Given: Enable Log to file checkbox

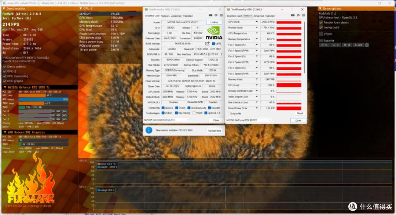Looking at the screenshot, I should [229, 113].
